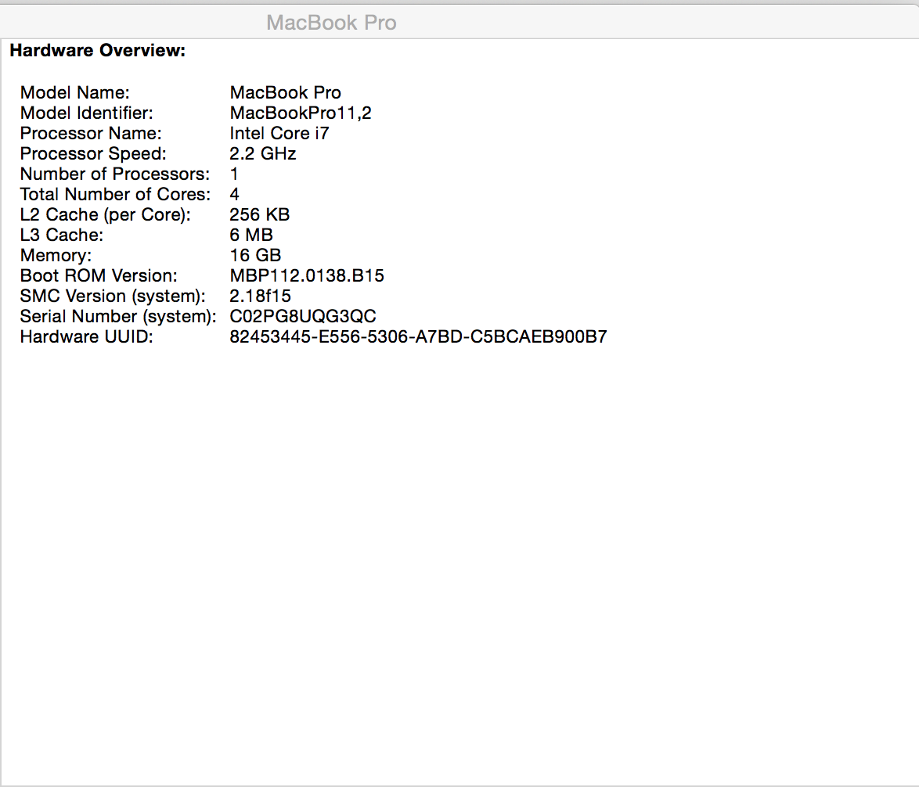
Task: Select the Hardware UUID label
Action: (x=87, y=337)
